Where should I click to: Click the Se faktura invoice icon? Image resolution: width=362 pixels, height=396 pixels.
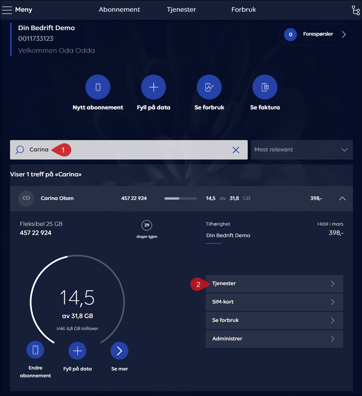265,87
